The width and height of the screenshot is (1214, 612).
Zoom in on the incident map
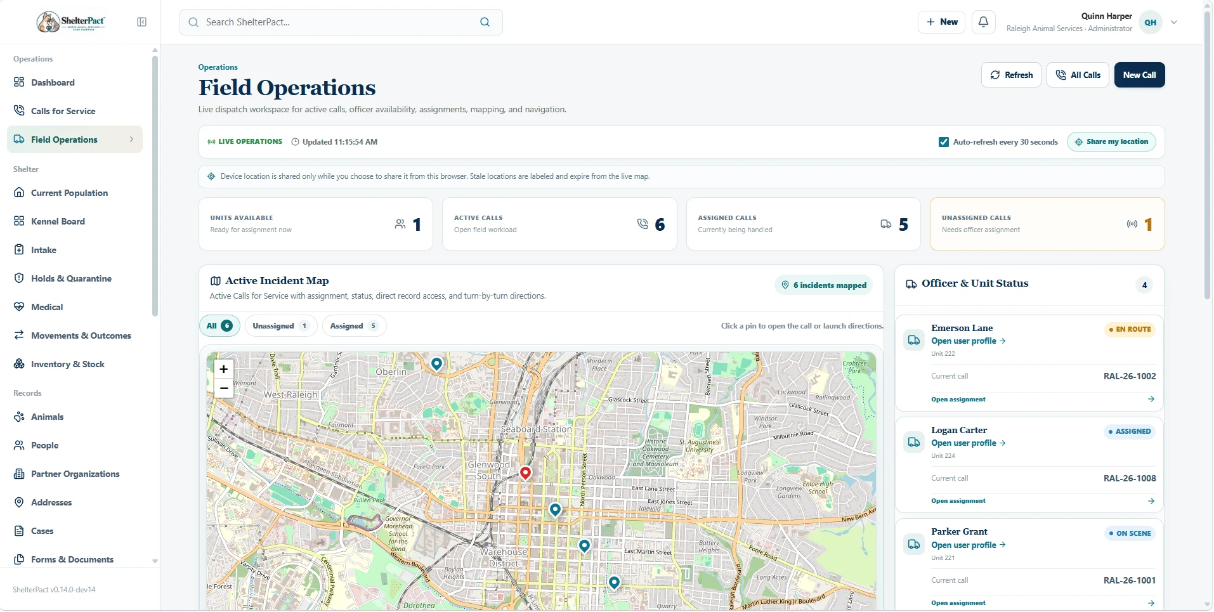pyautogui.click(x=223, y=369)
